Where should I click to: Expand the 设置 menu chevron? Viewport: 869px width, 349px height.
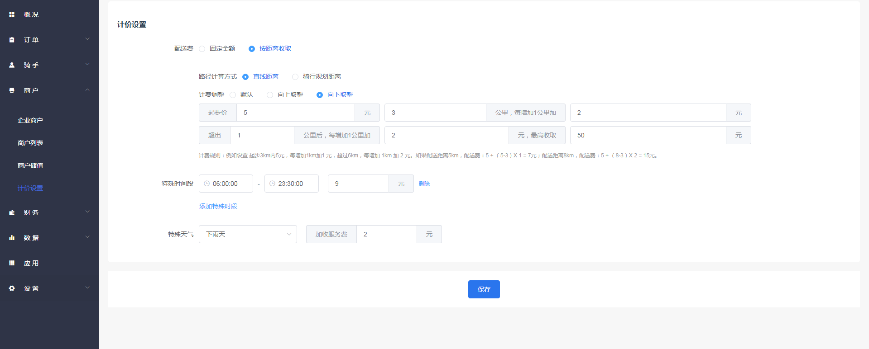[x=87, y=288]
